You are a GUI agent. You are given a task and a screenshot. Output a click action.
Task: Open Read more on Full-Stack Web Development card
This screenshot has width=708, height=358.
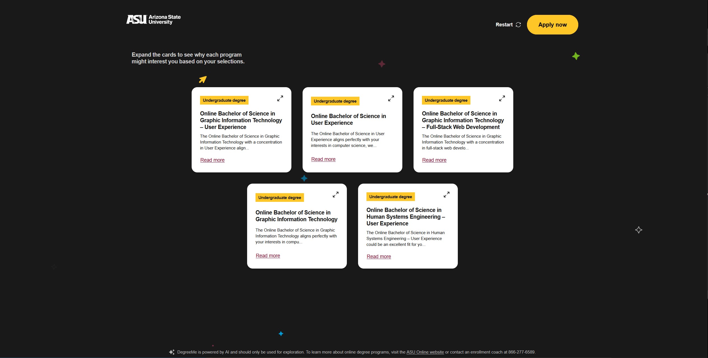[434, 160]
